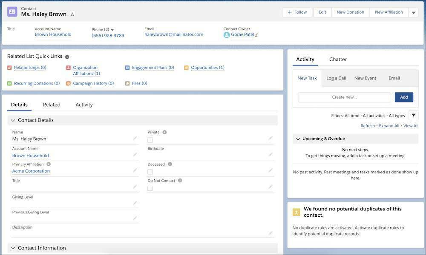Click the Organization Affiliations quick link icon
Viewport: 426px width, 255px height.
pos(69,68)
